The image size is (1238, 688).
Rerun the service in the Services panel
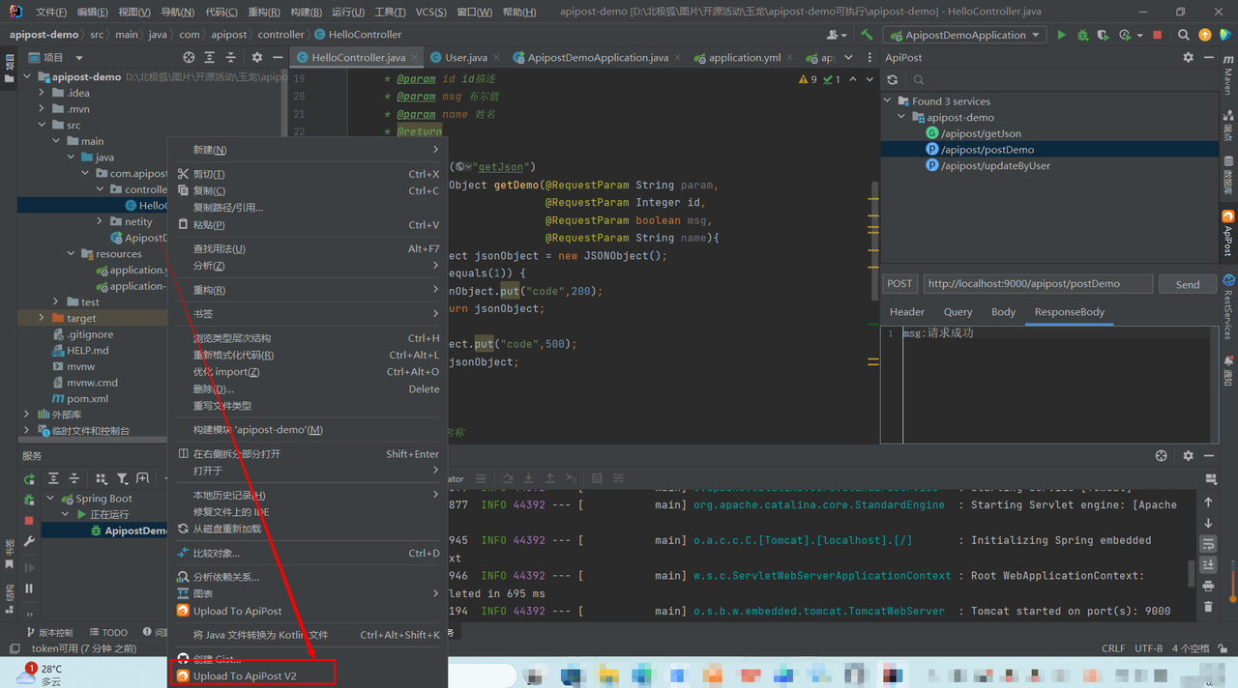click(x=30, y=478)
